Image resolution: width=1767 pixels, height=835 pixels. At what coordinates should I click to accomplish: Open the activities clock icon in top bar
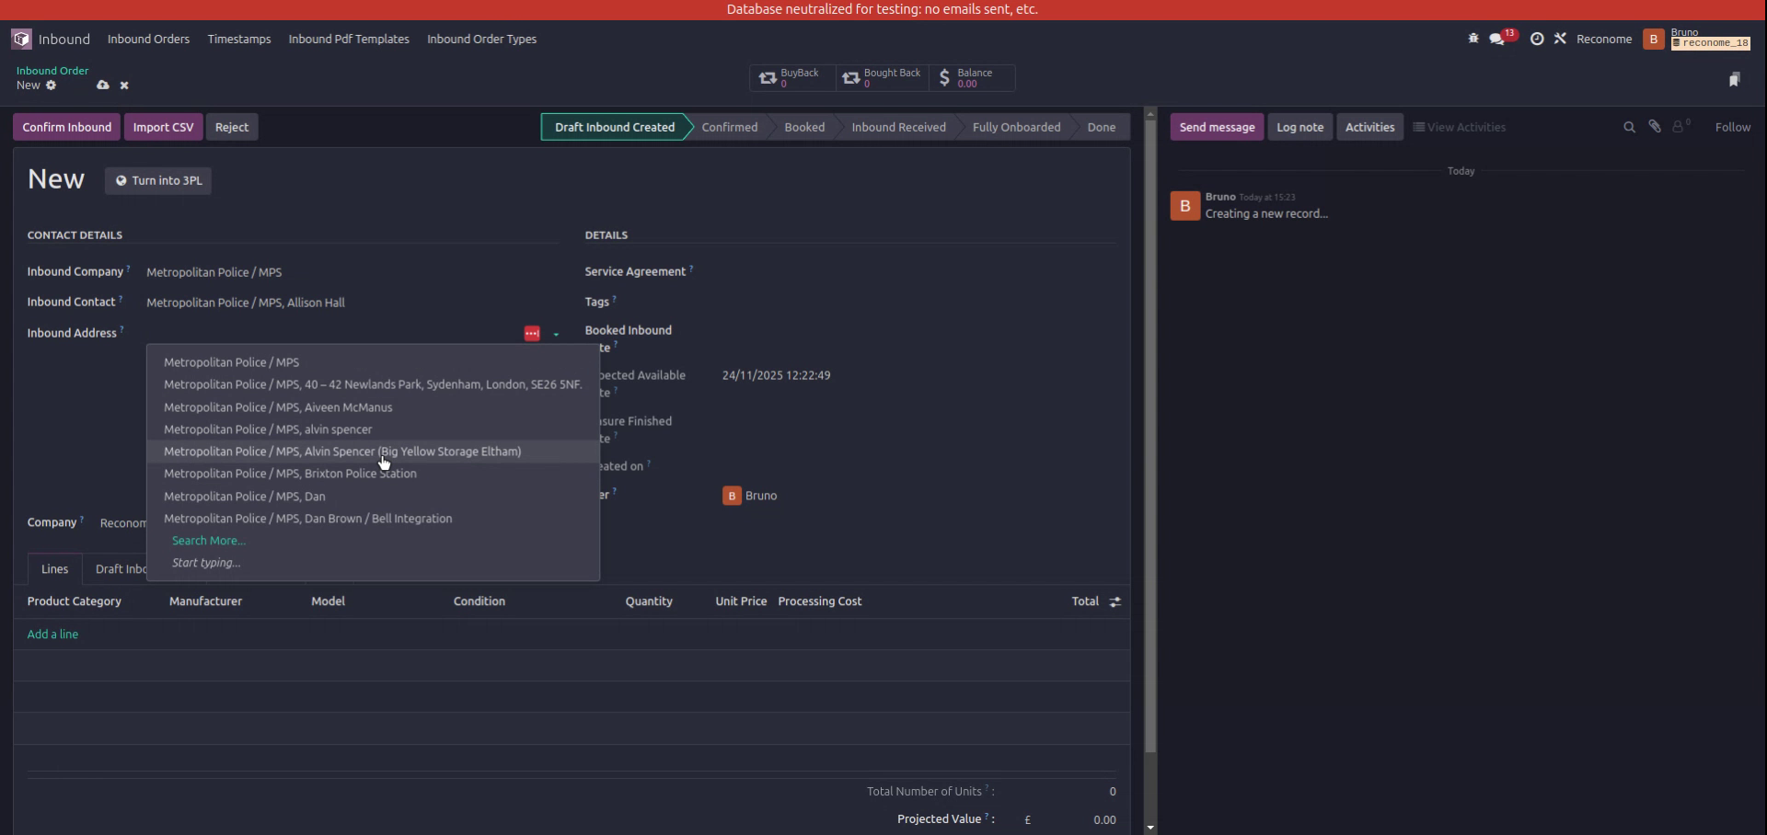pyautogui.click(x=1537, y=39)
